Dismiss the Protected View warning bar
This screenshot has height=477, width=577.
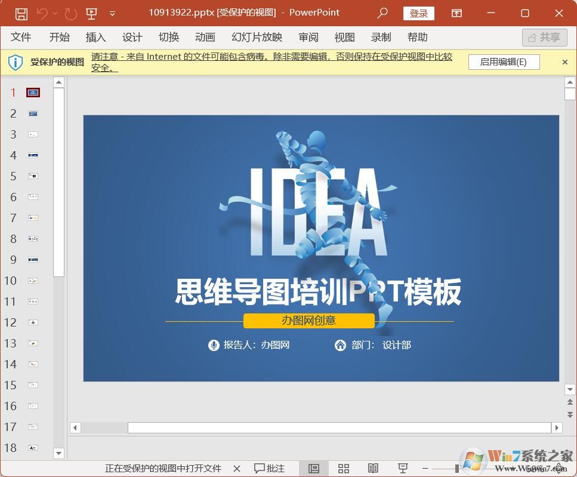click(x=564, y=61)
